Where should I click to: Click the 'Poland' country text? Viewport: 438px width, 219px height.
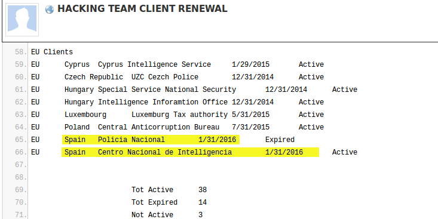coord(77,127)
